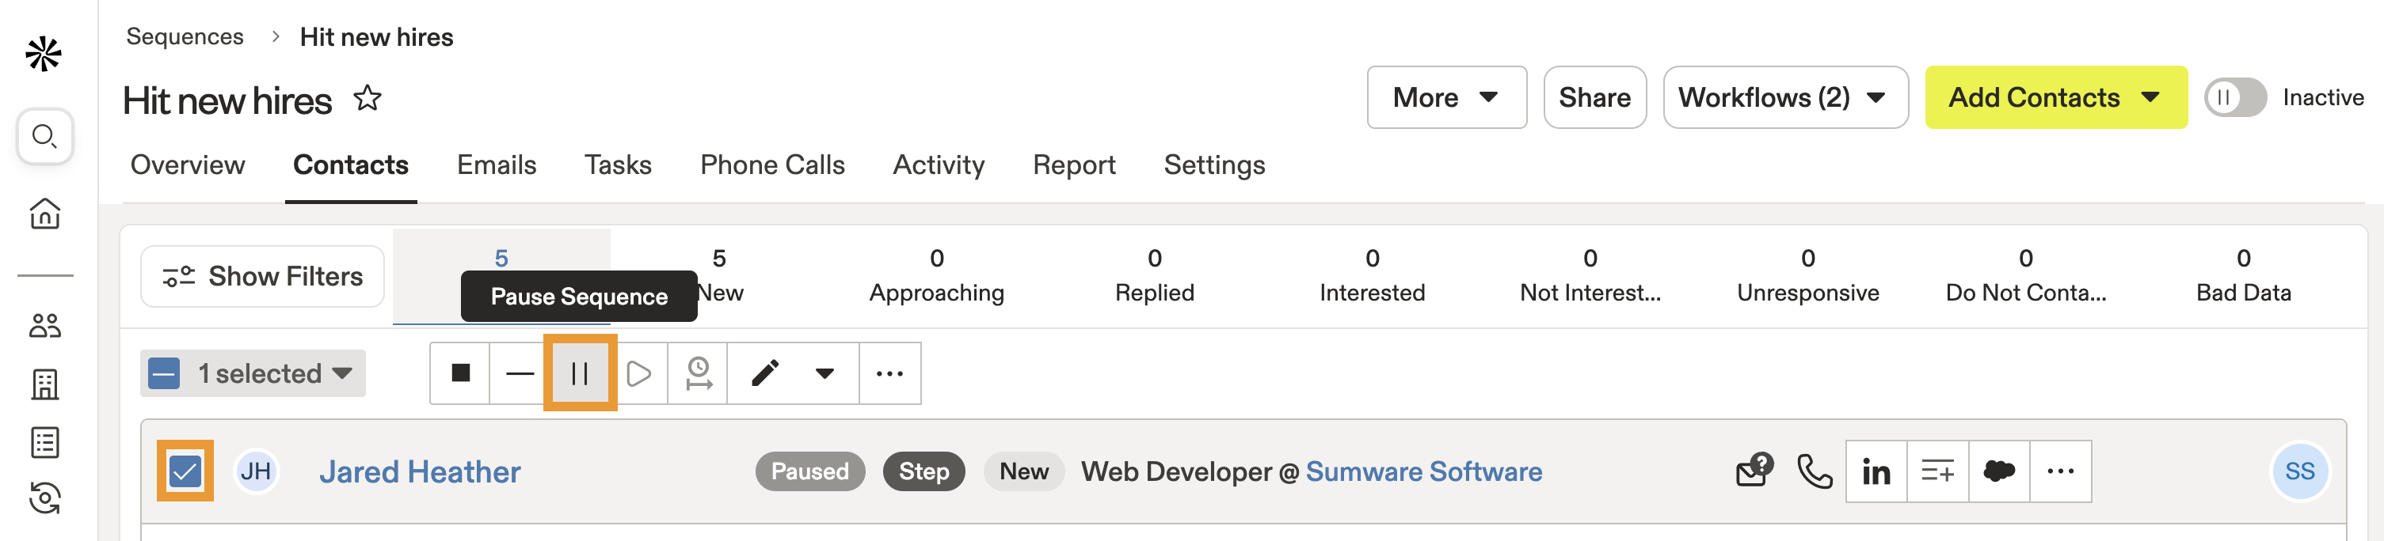Open the LinkedIn icon for Jared Heather
This screenshot has width=2384, height=541.
(1876, 471)
